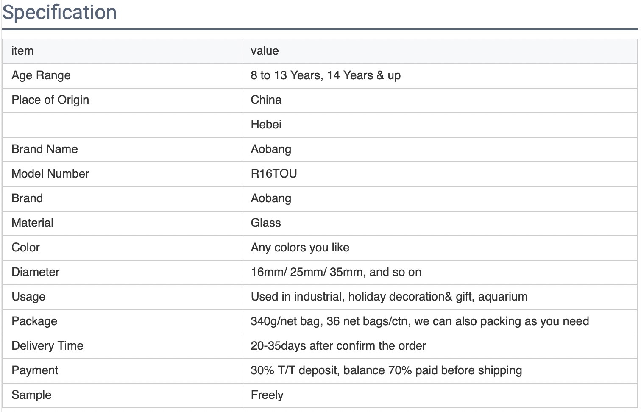
Task: Click the Sample value 'Freely'
Action: [267, 395]
